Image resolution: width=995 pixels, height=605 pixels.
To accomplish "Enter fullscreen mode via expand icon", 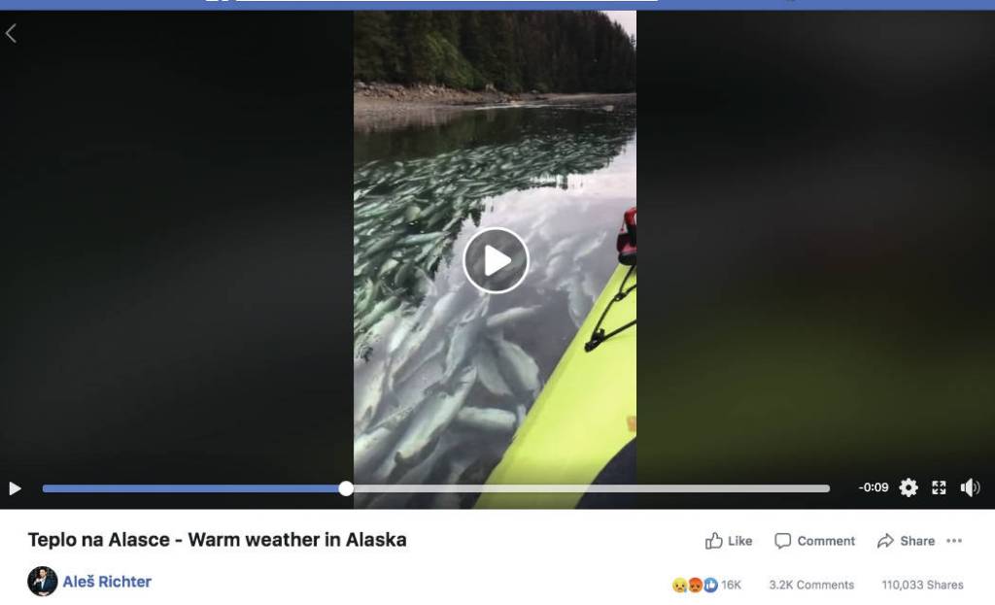I will point(939,487).
